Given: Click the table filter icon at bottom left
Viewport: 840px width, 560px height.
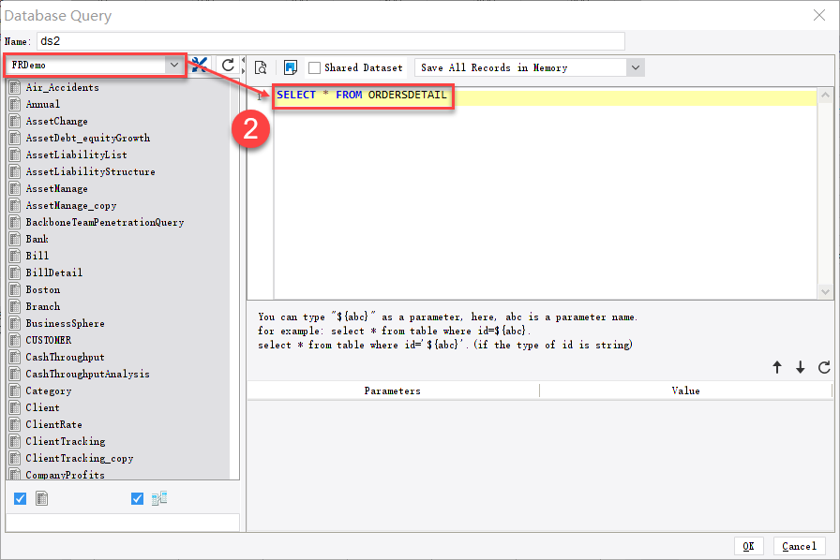Looking at the screenshot, I should [x=41, y=498].
